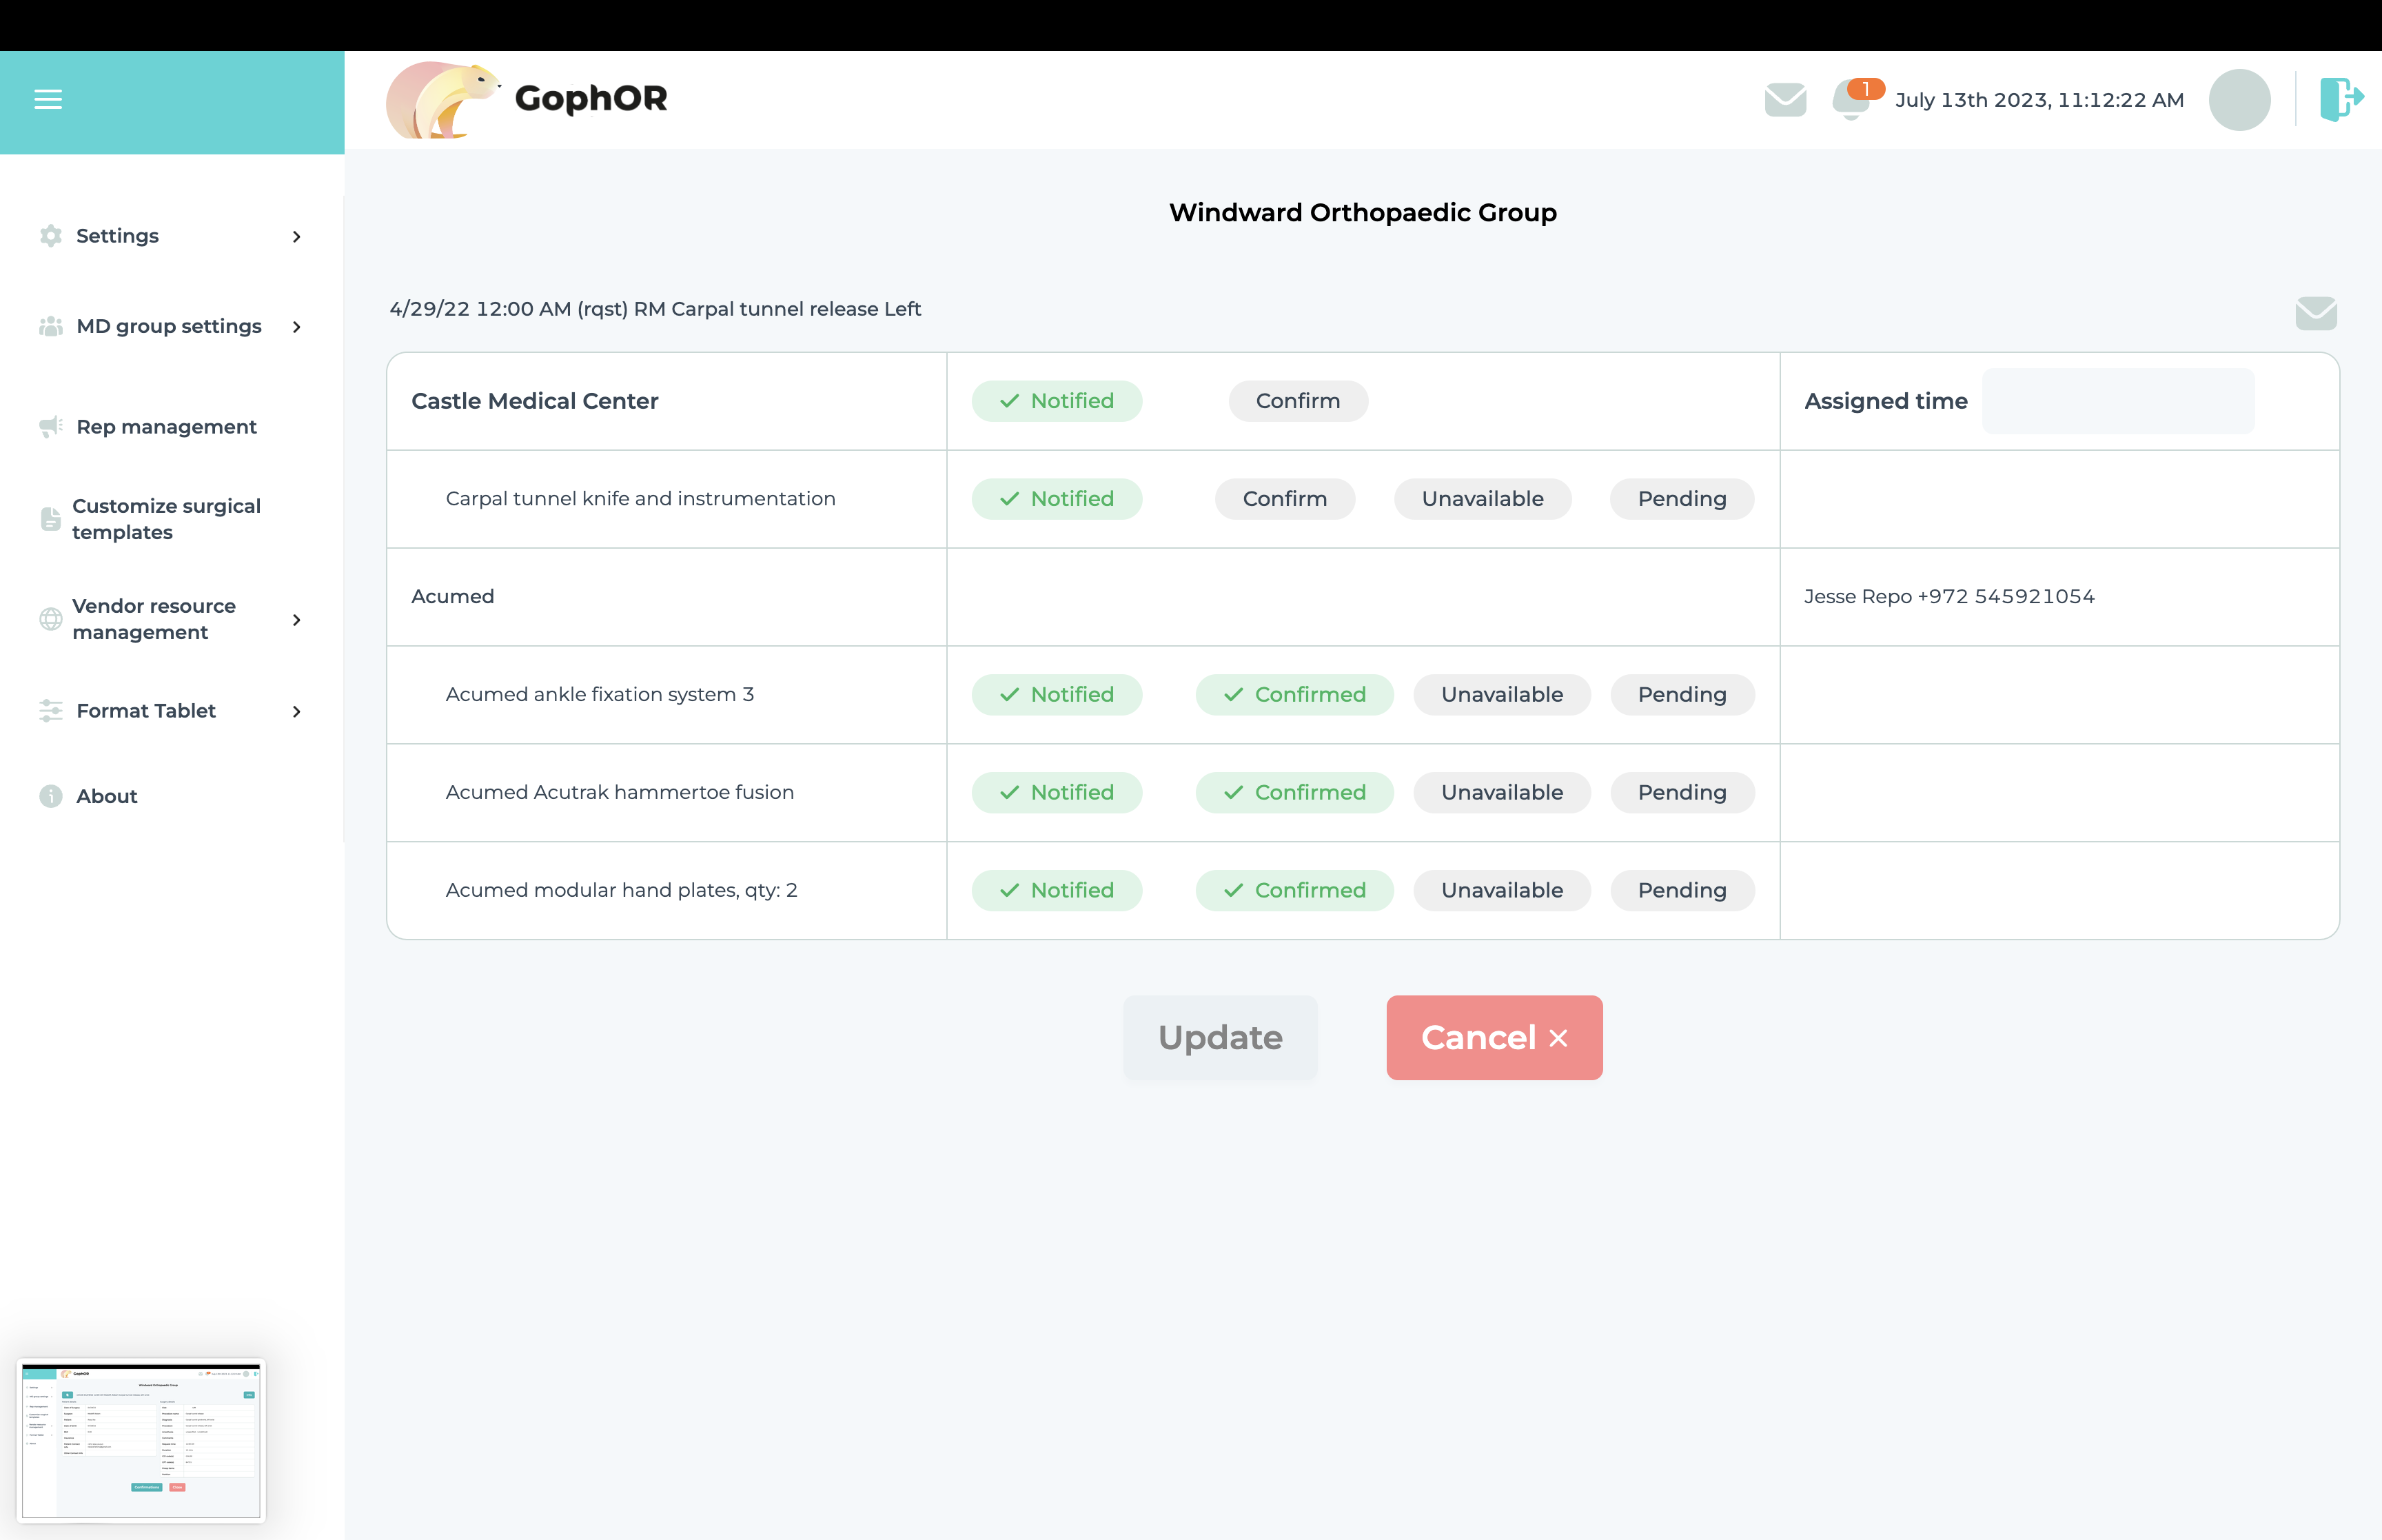Toggle Notified for Acutrak hammertoe fusion
The image size is (2382, 1540).
tap(1057, 793)
